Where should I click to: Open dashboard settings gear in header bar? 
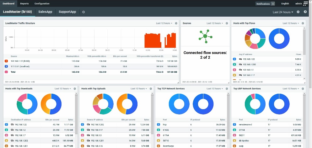(298, 12)
